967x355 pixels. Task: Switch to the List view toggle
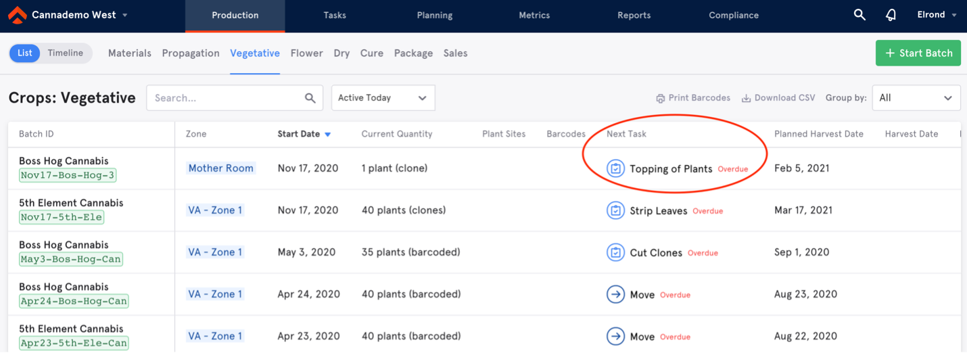[x=25, y=53]
